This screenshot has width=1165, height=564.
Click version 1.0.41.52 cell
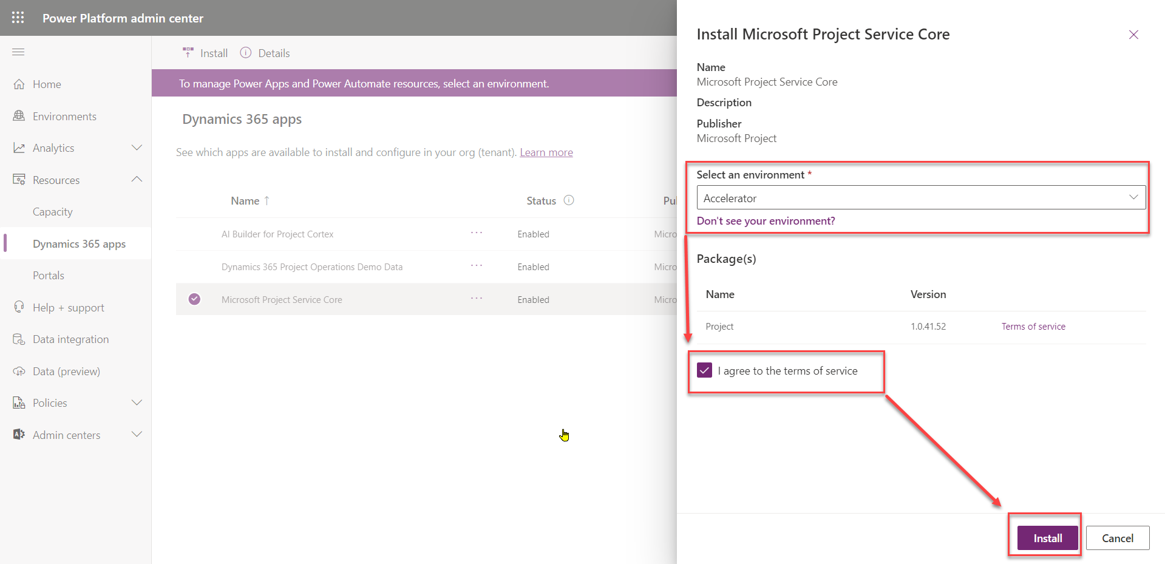point(928,327)
